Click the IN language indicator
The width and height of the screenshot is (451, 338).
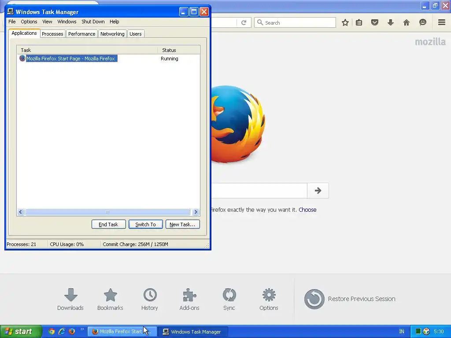[402, 332]
